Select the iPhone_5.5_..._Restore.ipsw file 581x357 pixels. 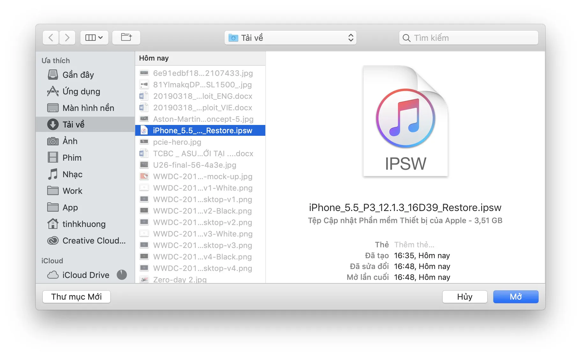(200, 130)
